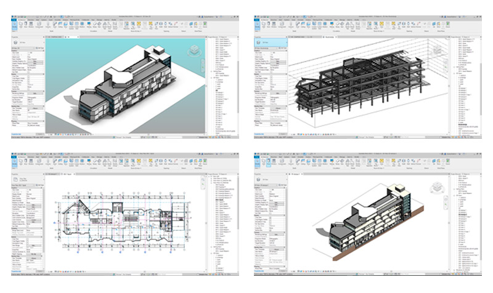Screen dimensions: 493x293
Task: Click Graphic Display Options Edit button in the section 3D window
Action: (x=276, y=205)
